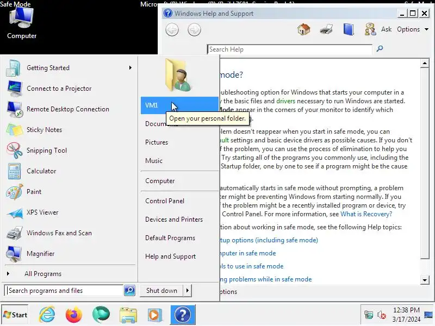This screenshot has height=326, width=435.
Task: Click Help scrollbar down arrow
Action: 425,280
